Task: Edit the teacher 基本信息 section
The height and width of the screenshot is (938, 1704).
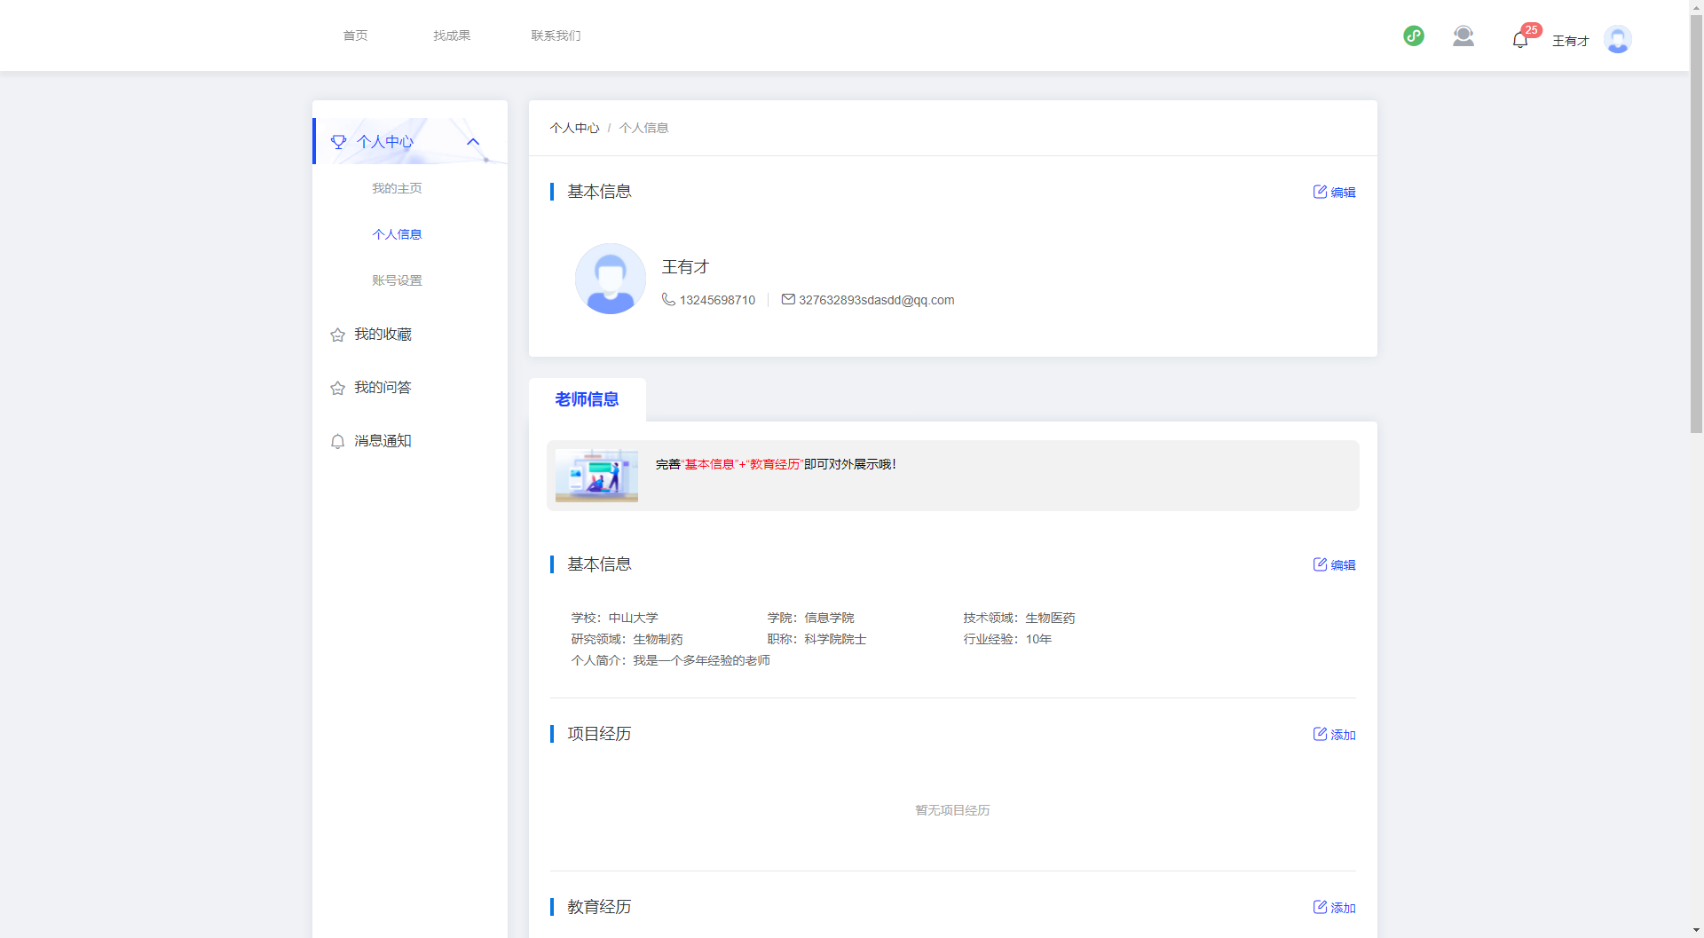Action: pos(1334,564)
